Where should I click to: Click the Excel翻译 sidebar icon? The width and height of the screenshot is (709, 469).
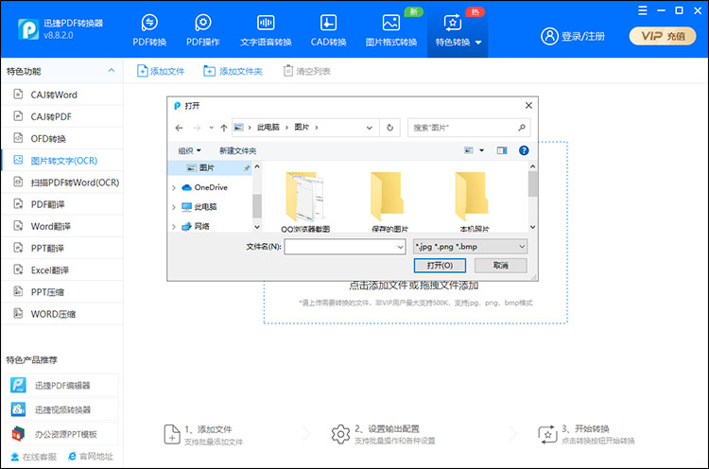click(18, 269)
